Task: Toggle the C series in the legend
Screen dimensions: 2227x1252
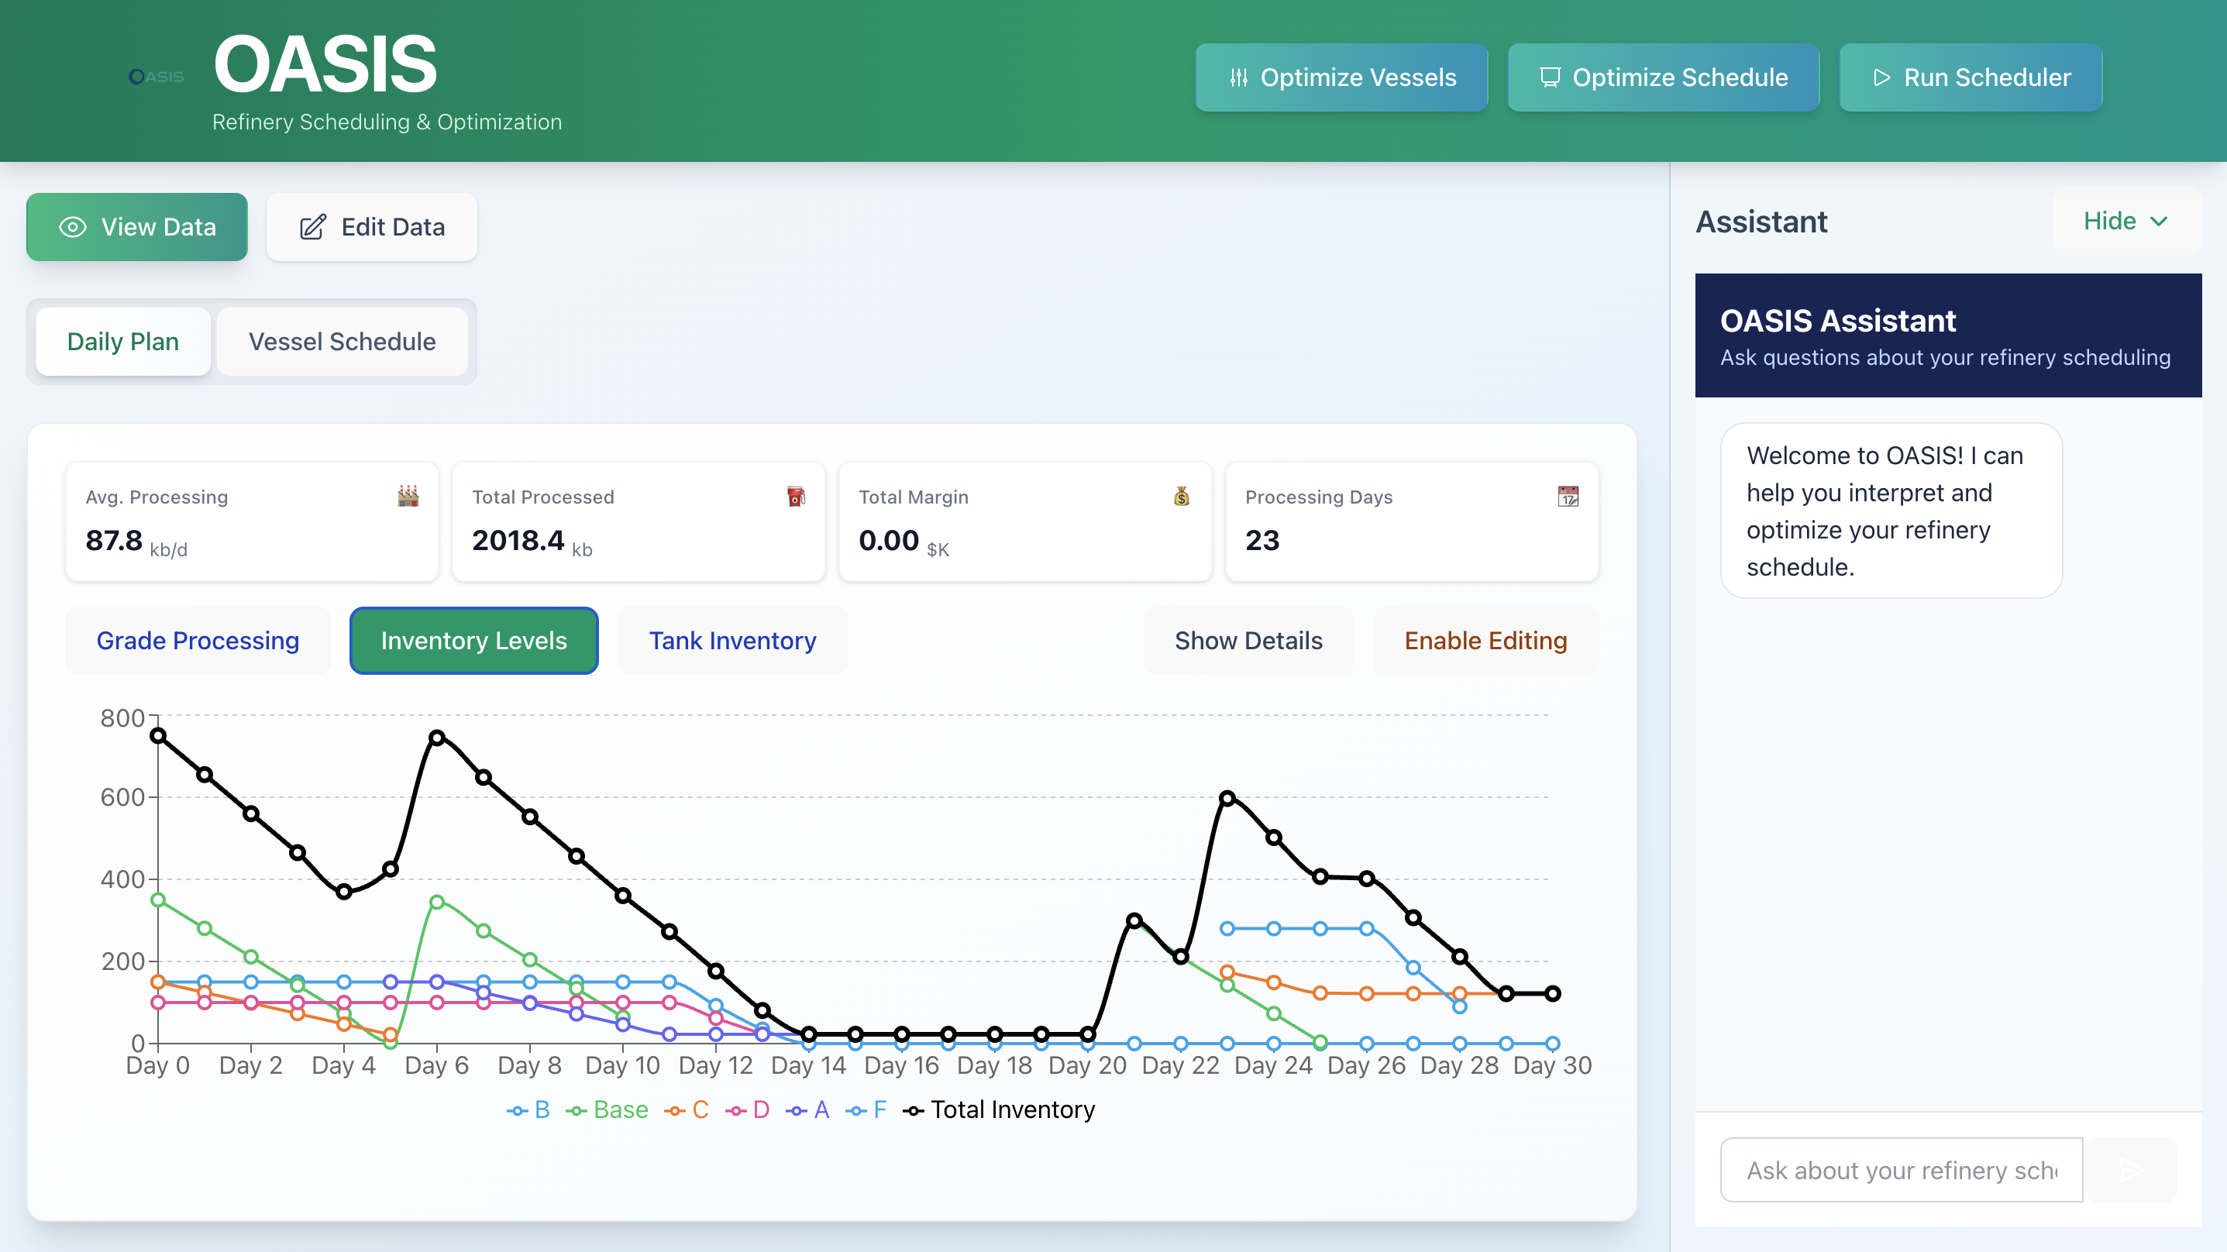Action: (687, 1109)
